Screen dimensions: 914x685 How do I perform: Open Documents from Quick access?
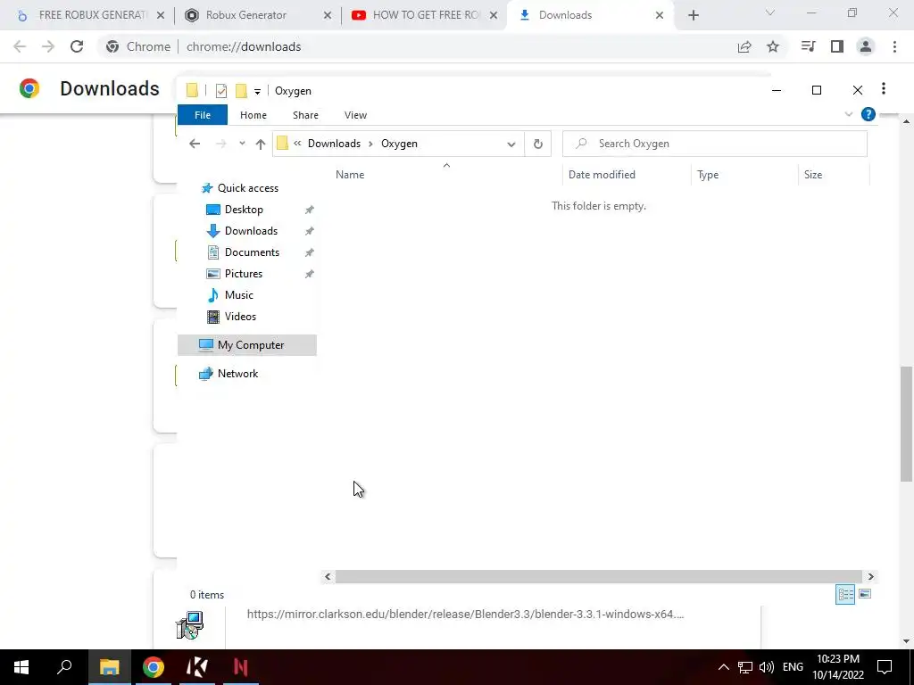tap(252, 252)
